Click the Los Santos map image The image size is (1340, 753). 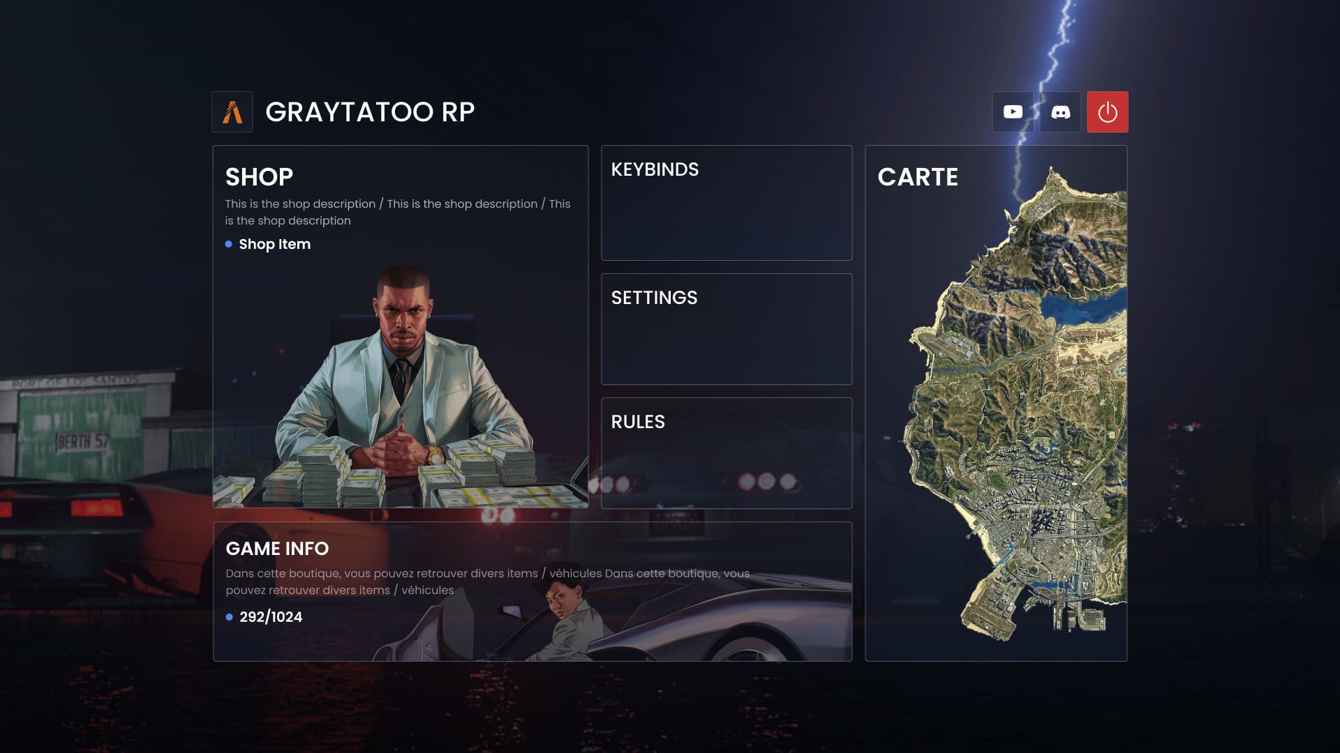[x=1015, y=403]
